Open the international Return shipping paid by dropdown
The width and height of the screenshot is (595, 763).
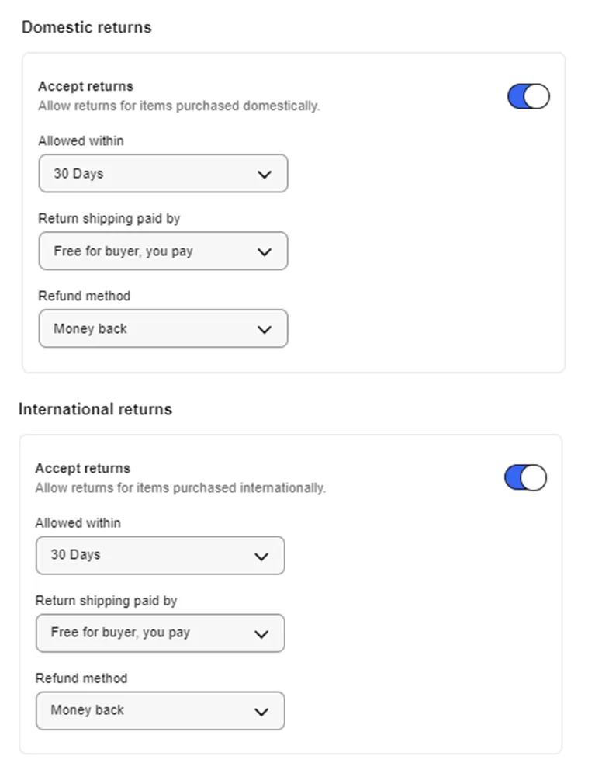point(160,633)
